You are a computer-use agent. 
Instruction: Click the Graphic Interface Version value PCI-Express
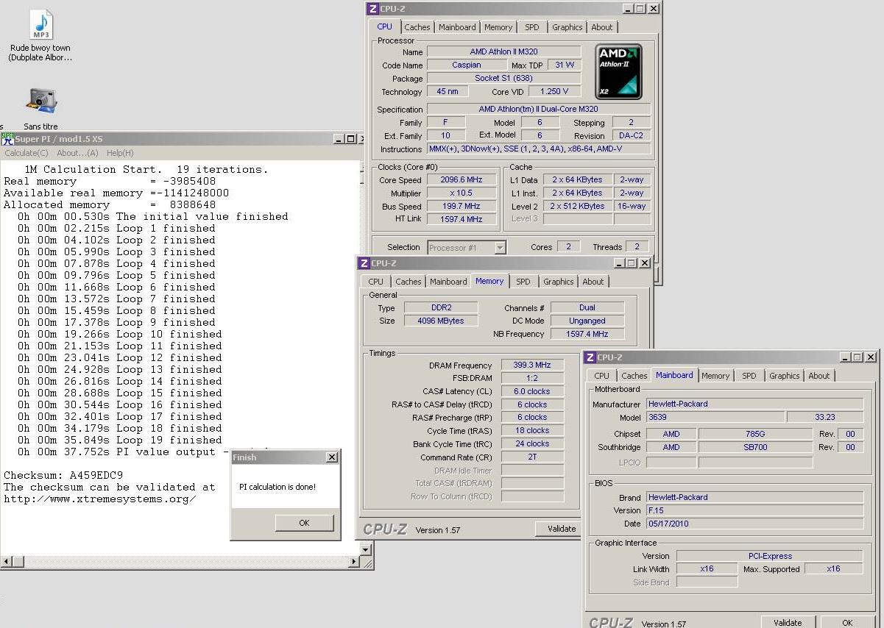point(769,556)
